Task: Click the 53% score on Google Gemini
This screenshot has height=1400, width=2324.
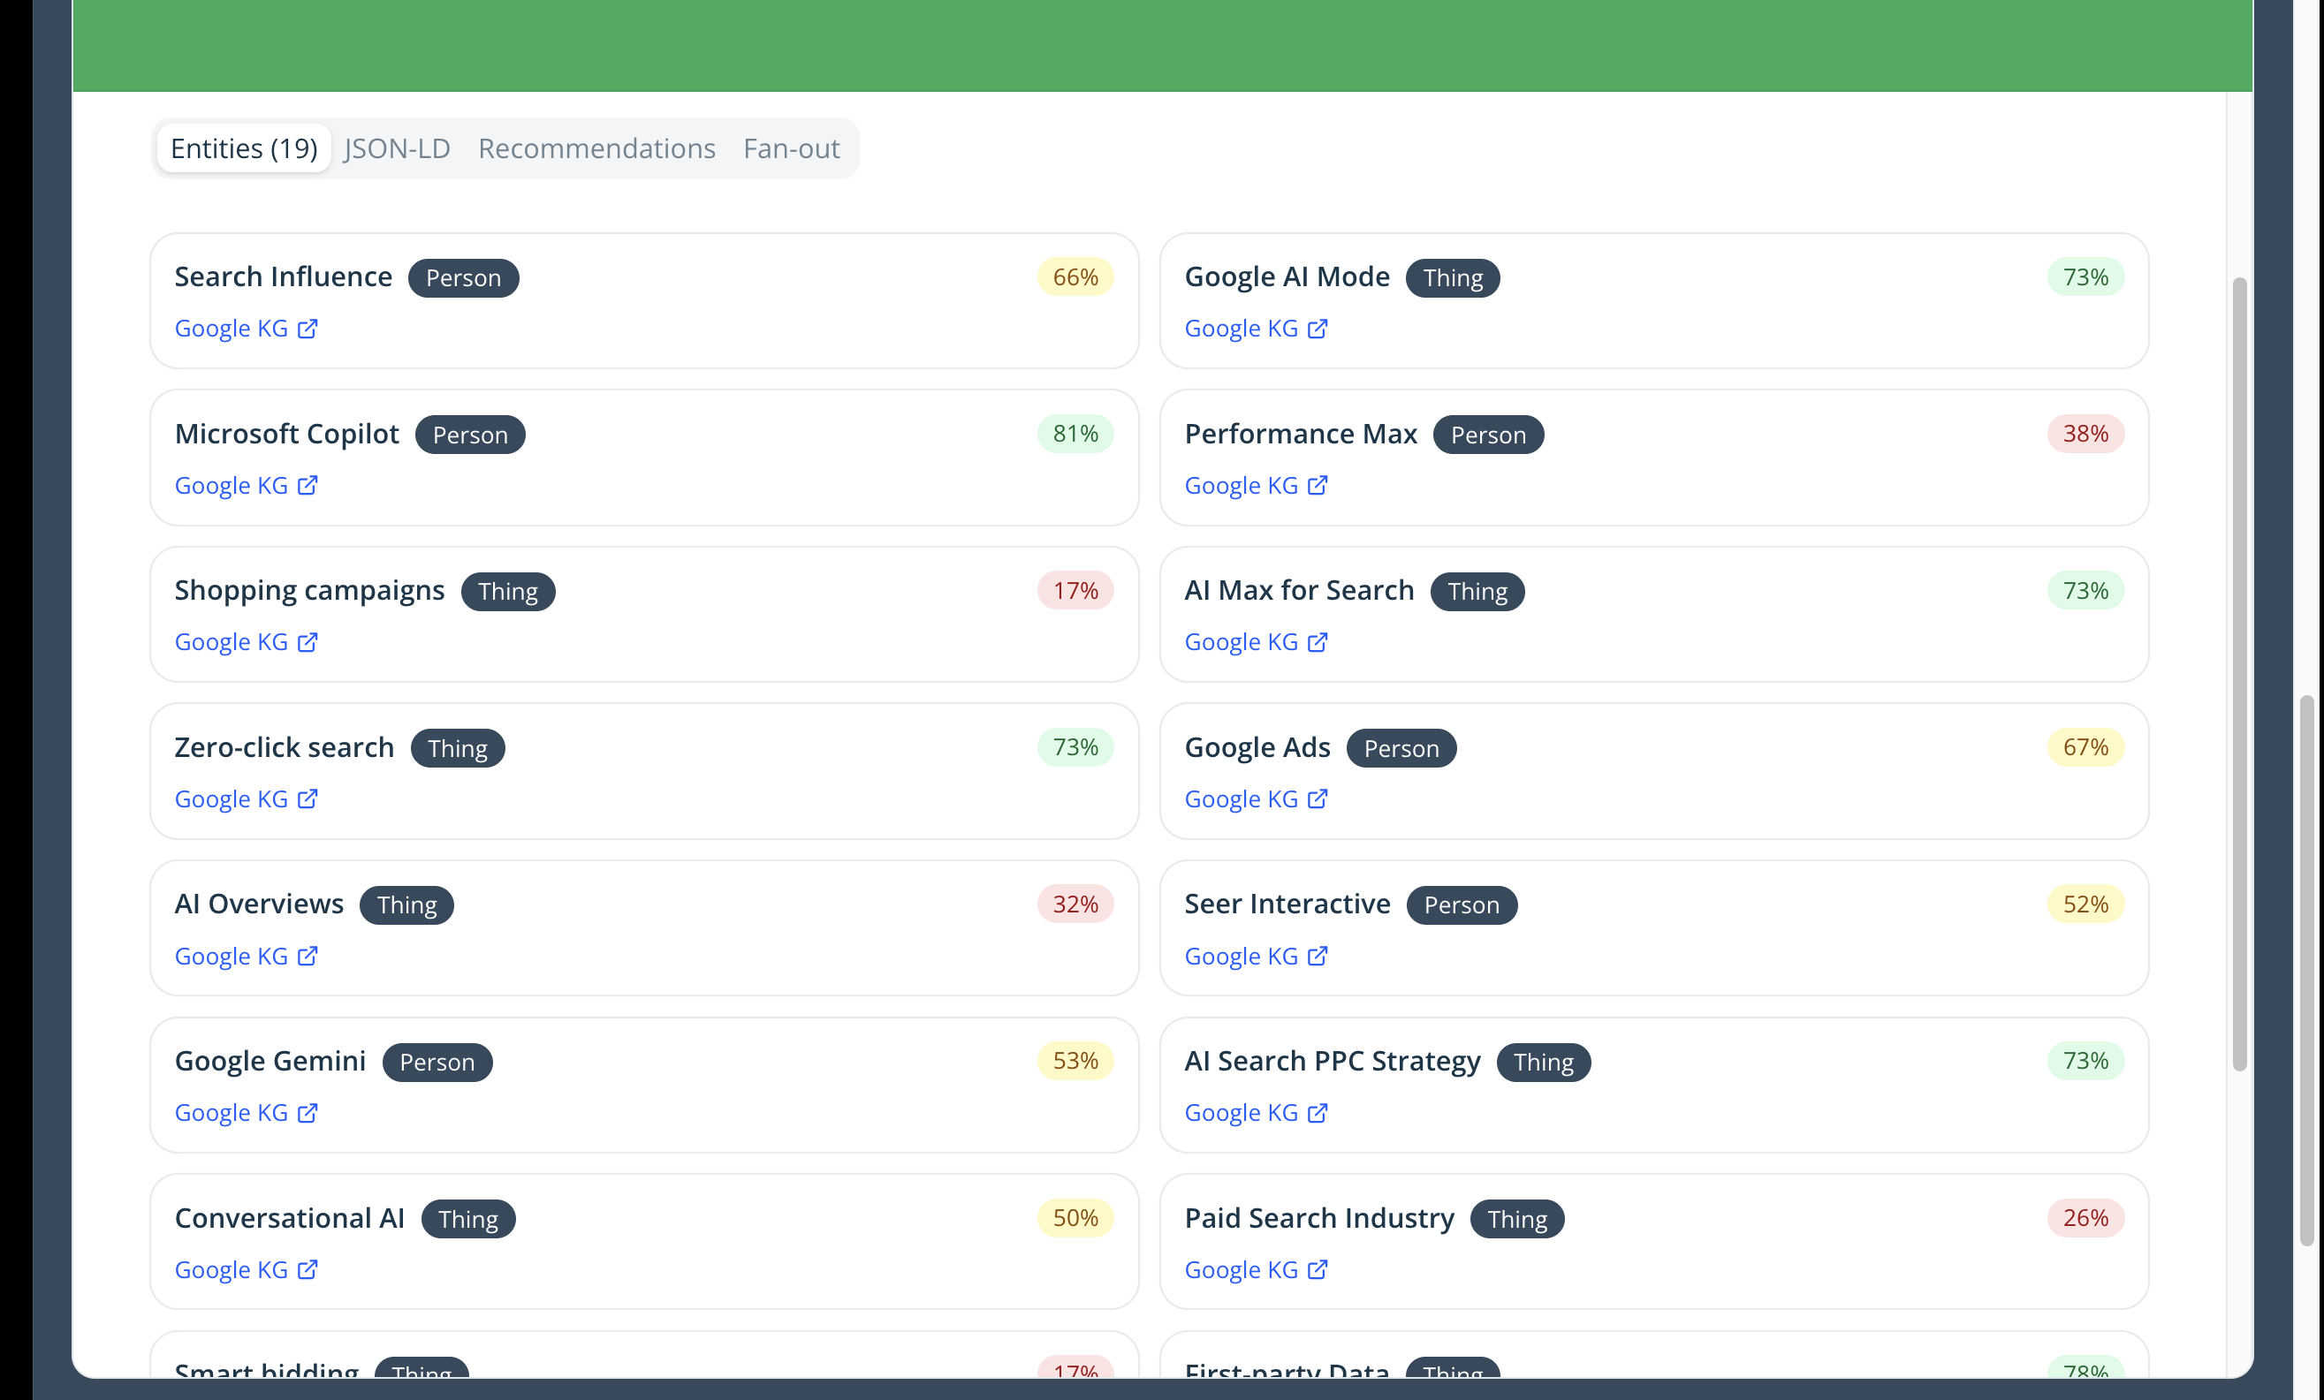Action: (x=1075, y=1061)
